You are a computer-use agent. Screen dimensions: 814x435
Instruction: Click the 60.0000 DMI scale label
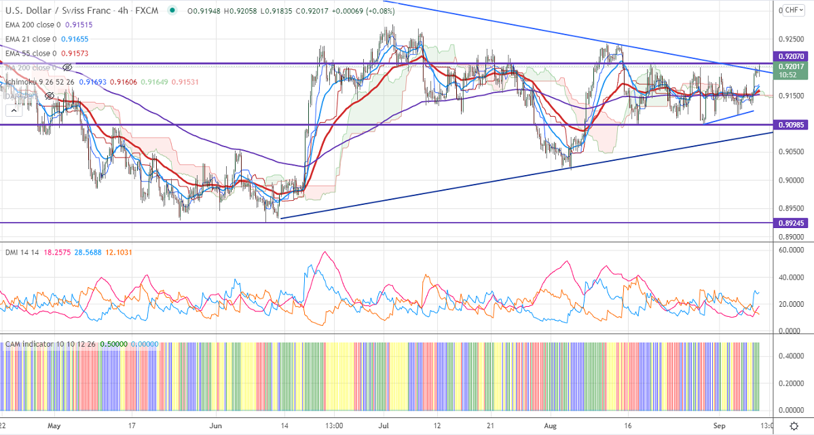pos(791,250)
